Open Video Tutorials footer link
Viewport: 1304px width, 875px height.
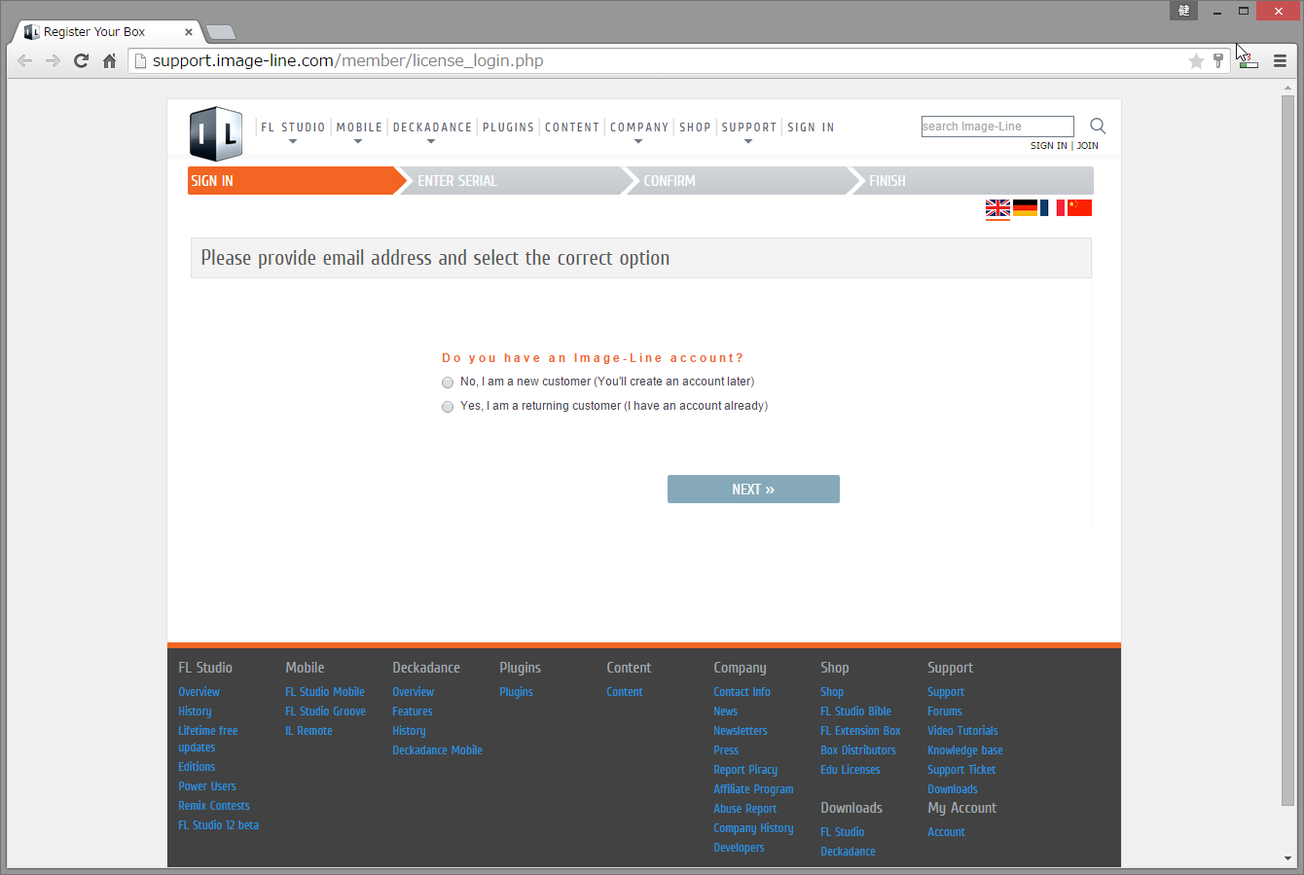click(962, 731)
